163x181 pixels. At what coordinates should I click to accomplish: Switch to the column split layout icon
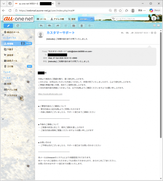point(159,26)
